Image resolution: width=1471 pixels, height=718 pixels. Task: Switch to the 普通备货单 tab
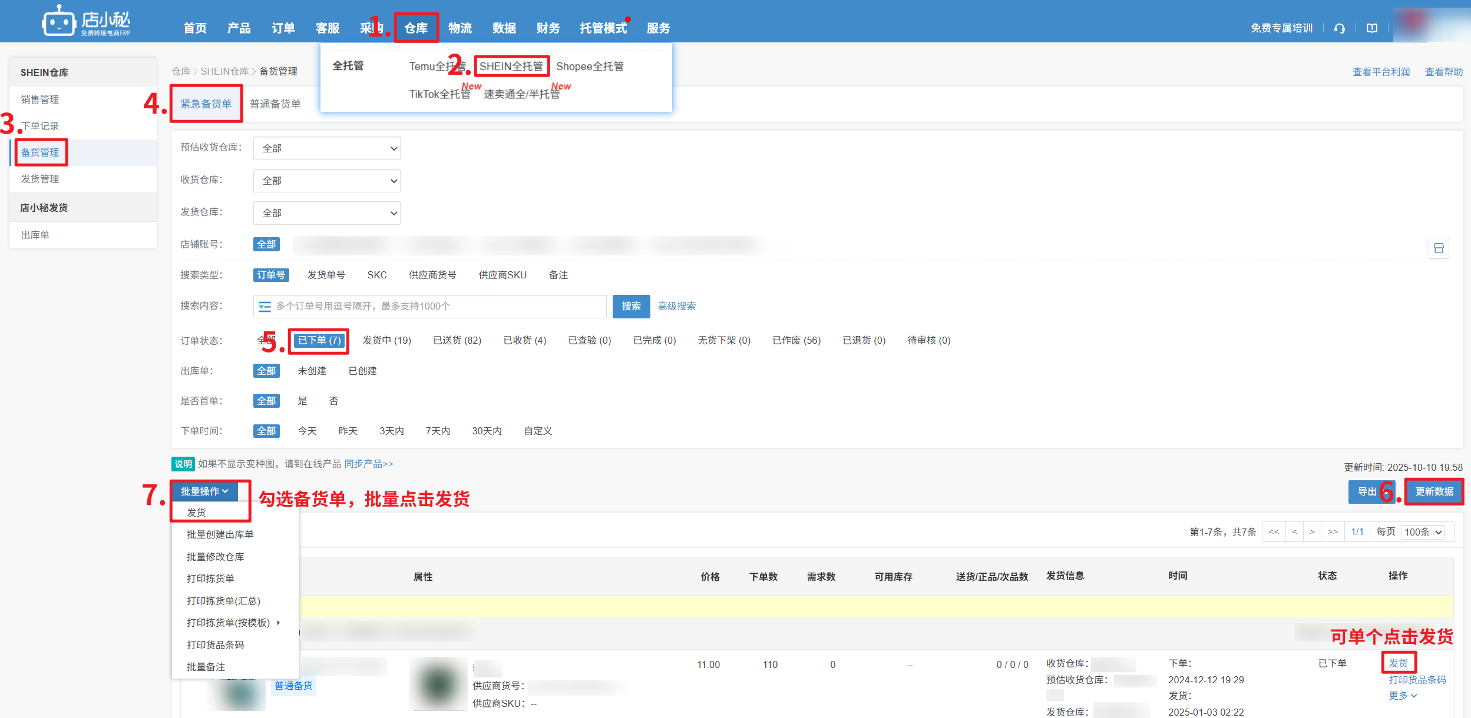click(x=275, y=104)
